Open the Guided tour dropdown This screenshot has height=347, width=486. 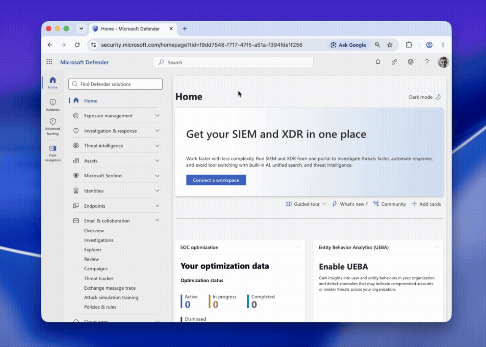(306, 204)
